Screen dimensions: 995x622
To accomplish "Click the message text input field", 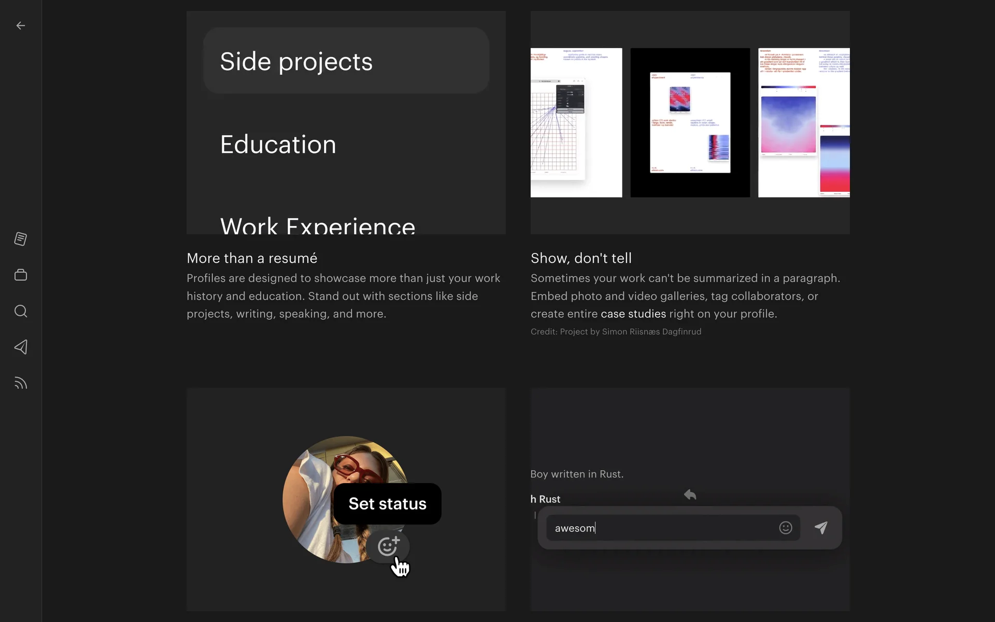I will pos(663,528).
